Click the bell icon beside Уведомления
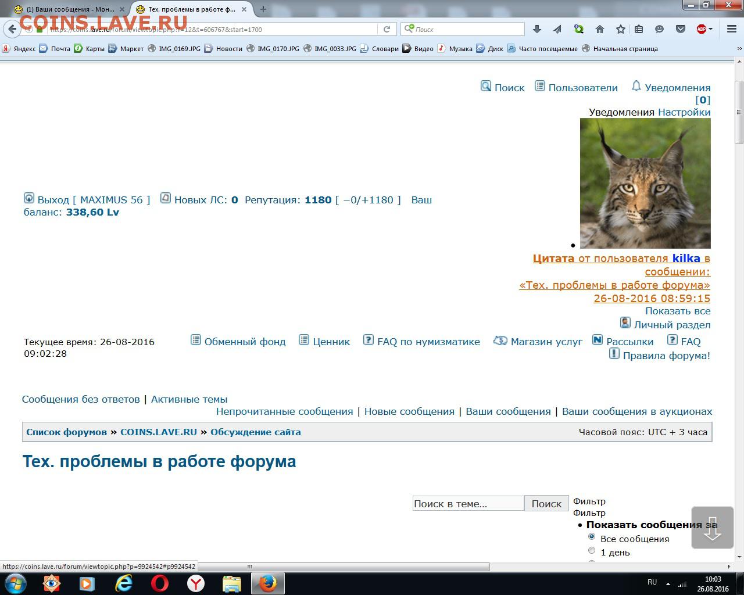Screen dimensions: 744x595 tap(636, 86)
